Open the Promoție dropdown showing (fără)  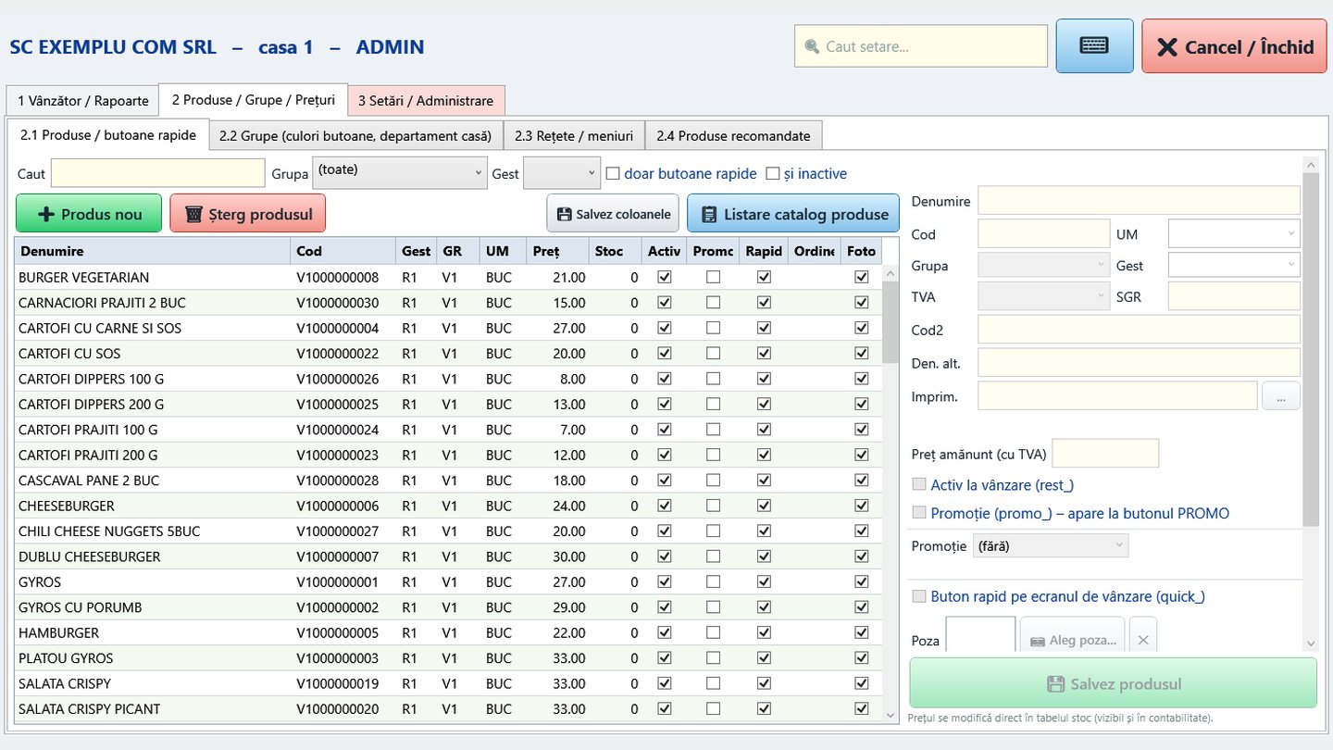(1051, 545)
